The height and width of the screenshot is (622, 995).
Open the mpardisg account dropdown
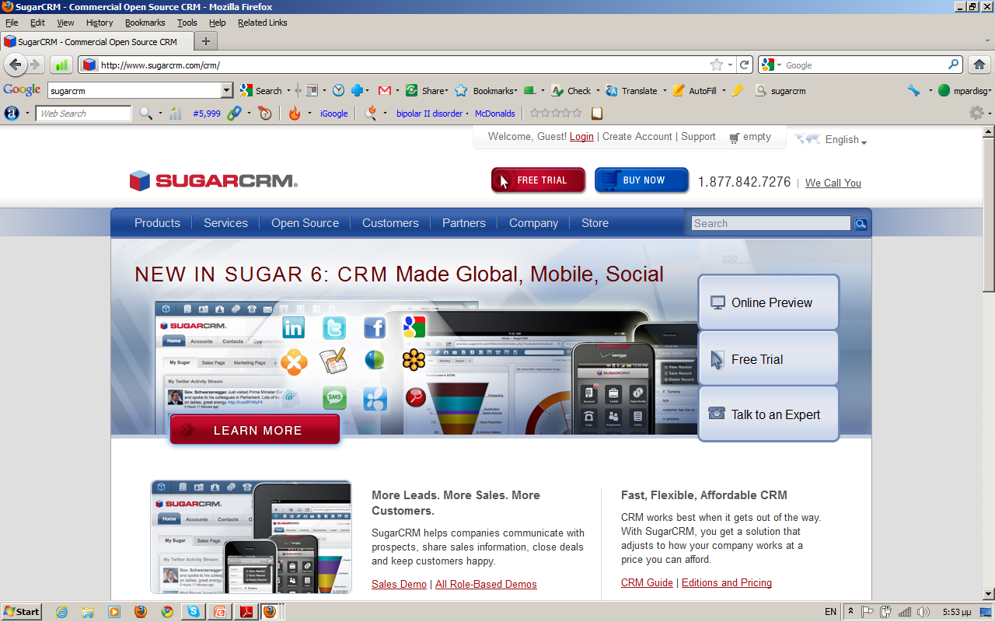click(x=965, y=91)
